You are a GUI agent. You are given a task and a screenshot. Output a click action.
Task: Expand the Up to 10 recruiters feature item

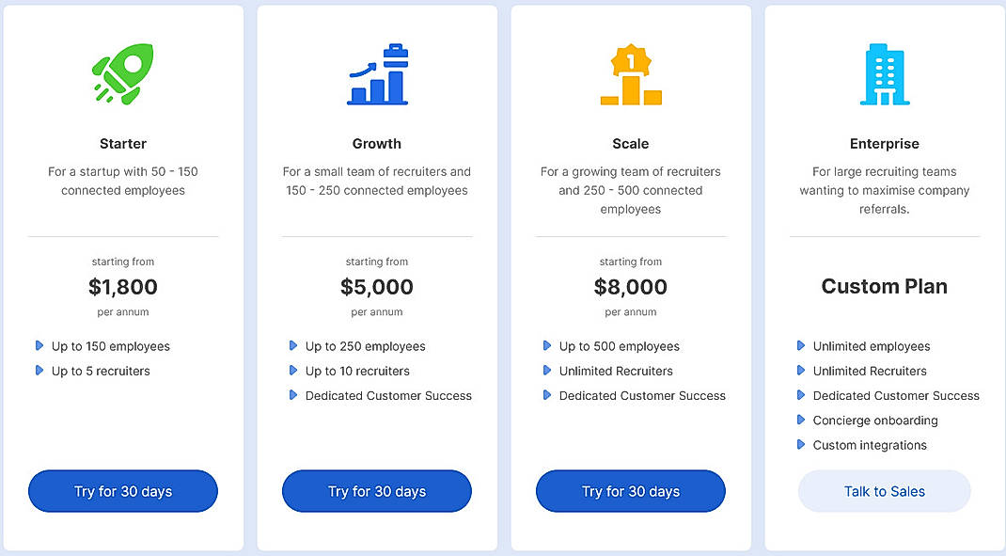(357, 371)
